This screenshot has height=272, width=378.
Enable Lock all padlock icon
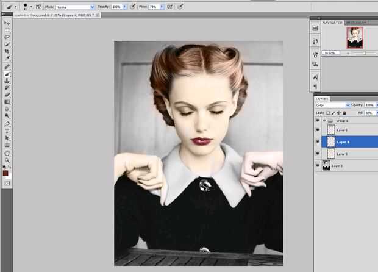[344, 113]
